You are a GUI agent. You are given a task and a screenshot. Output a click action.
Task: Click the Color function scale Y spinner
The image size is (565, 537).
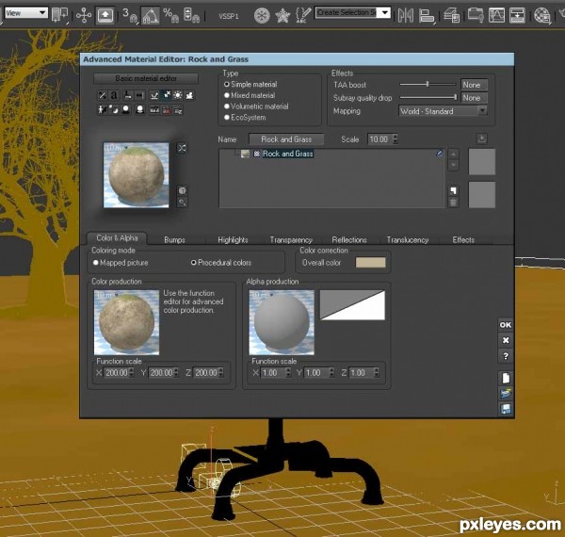[176, 372]
